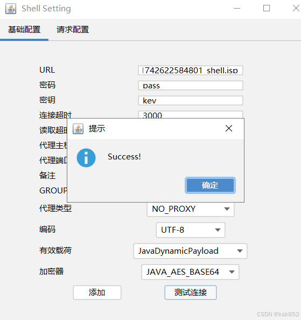Minimize the Shell Setting window
The width and height of the screenshot is (301, 320).
coord(237,9)
